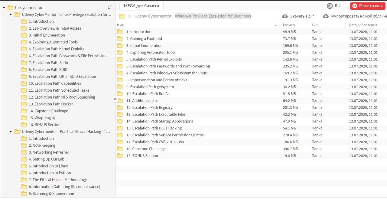Image resolution: width=387 pixels, height=202 pixels.
Task: Sort by the Name column header arrow
Action: (x=276, y=25)
